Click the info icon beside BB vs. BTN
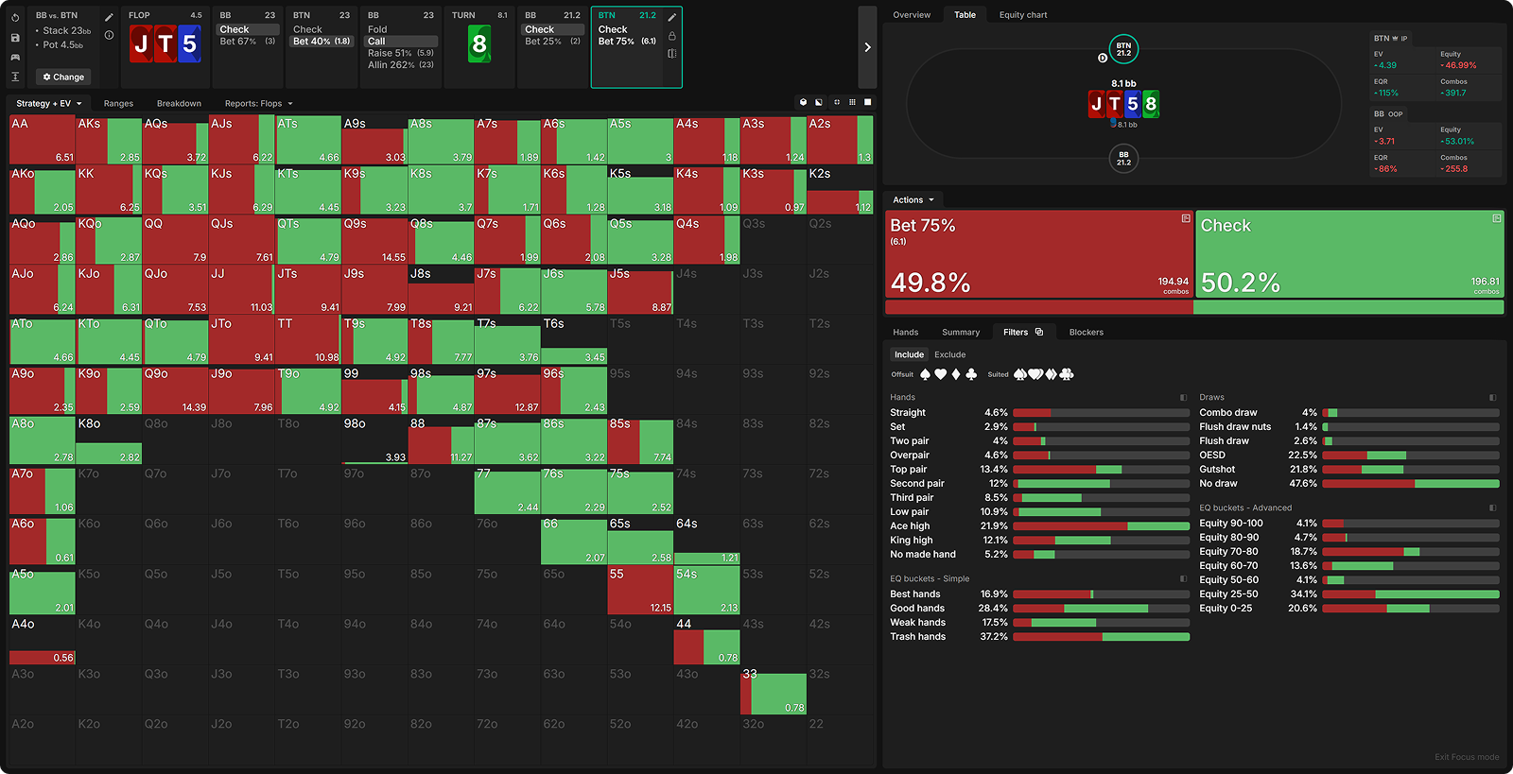Viewport: 1513px width, 774px height. click(x=109, y=35)
